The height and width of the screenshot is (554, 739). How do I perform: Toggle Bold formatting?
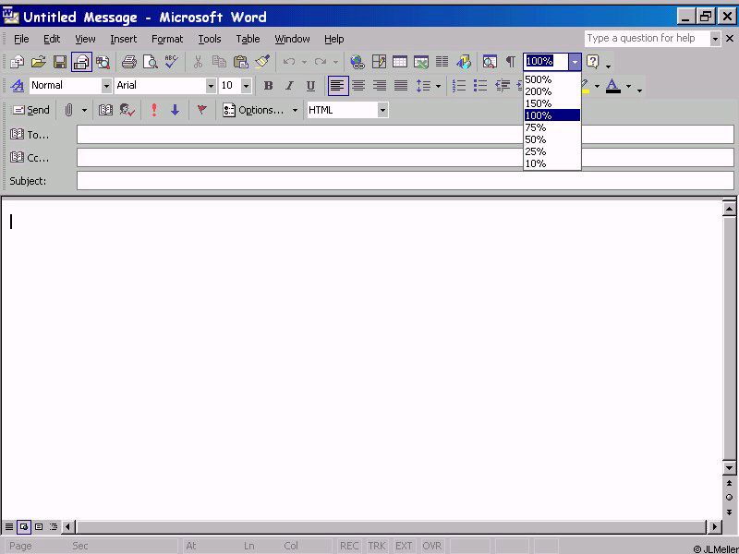click(268, 86)
